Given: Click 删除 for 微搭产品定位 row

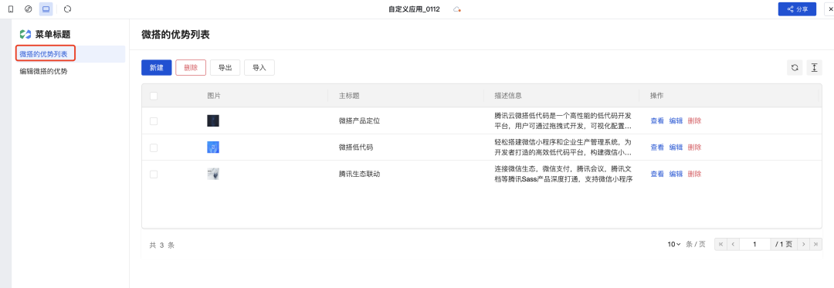Looking at the screenshot, I should (x=695, y=120).
